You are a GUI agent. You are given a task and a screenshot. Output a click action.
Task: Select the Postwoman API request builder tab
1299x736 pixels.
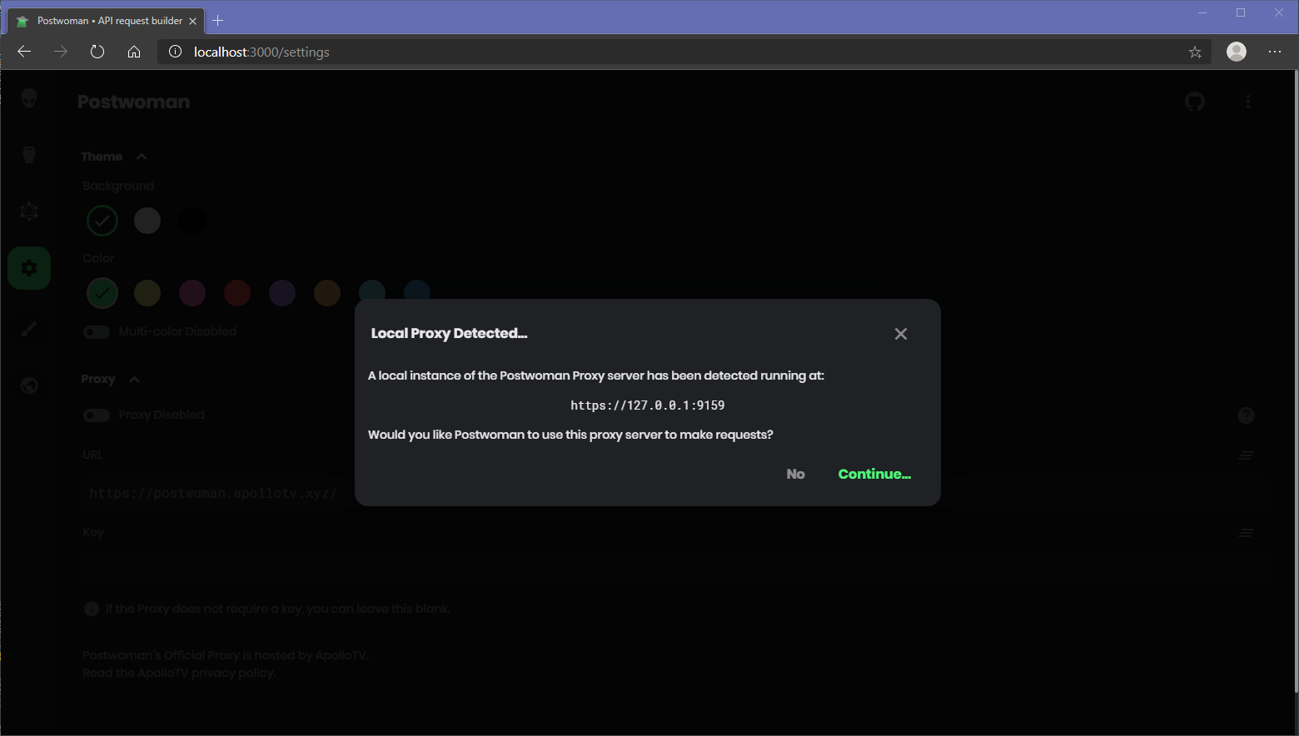pos(104,21)
